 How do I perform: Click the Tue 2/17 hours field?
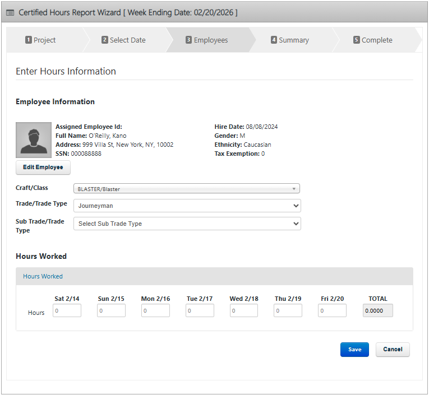200,310
